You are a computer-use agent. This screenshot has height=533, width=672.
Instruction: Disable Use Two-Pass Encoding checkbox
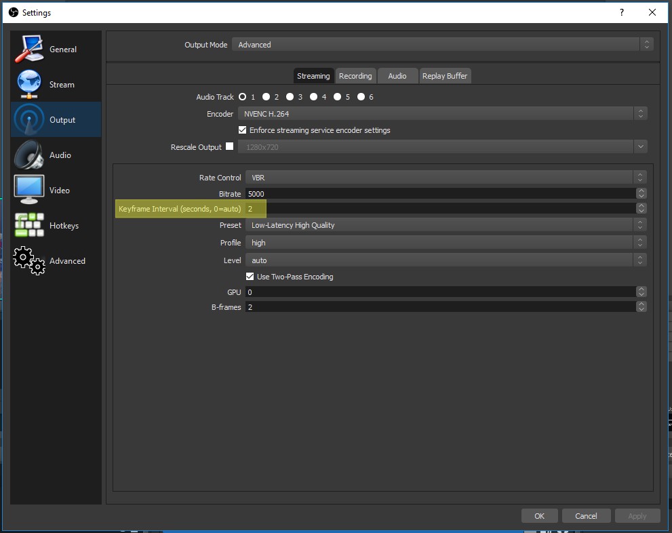pos(250,277)
